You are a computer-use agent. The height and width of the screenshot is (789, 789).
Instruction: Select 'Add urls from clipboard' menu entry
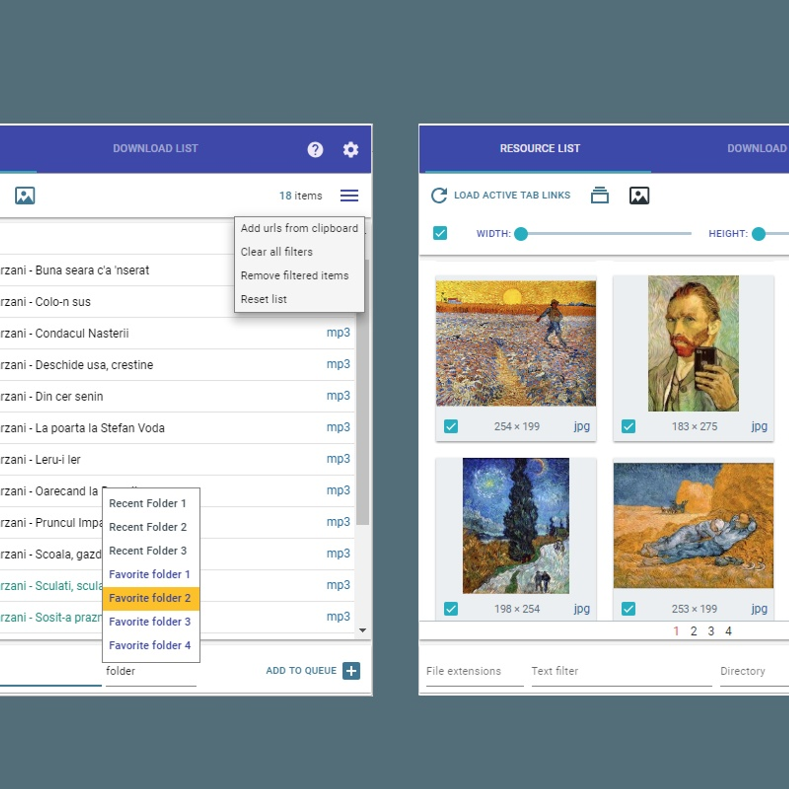click(299, 228)
